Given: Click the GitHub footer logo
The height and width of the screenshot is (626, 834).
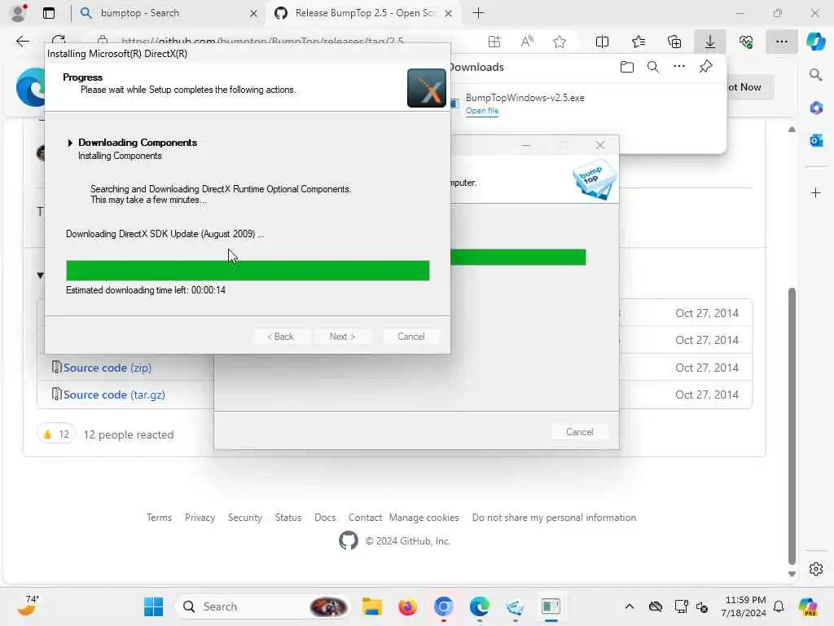Looking at the screenshot, I should [349, 541].
